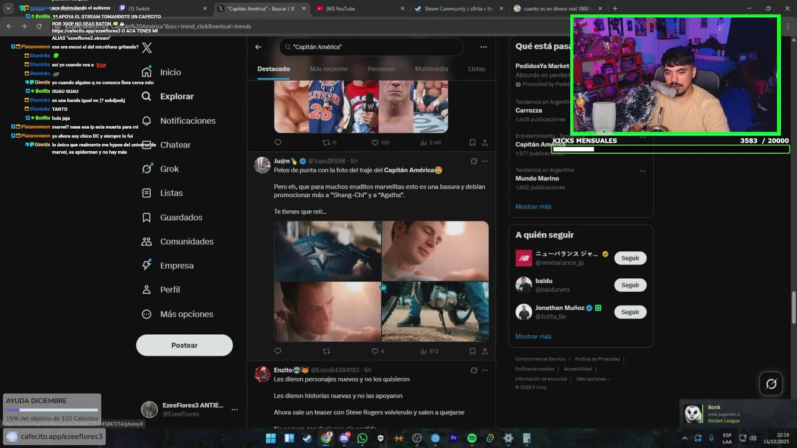
Task: Open Premiere Pro from the taskbar
Action: tap(453, 438)
